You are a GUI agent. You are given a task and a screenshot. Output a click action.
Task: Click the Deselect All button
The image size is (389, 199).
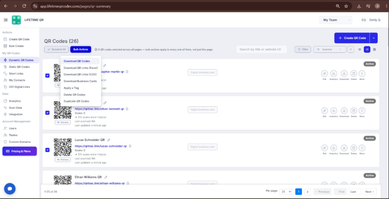point(56,49)
